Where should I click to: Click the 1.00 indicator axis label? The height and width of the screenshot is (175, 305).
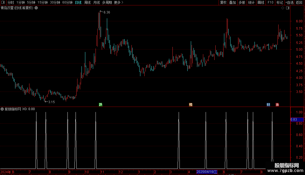(299, 112)
